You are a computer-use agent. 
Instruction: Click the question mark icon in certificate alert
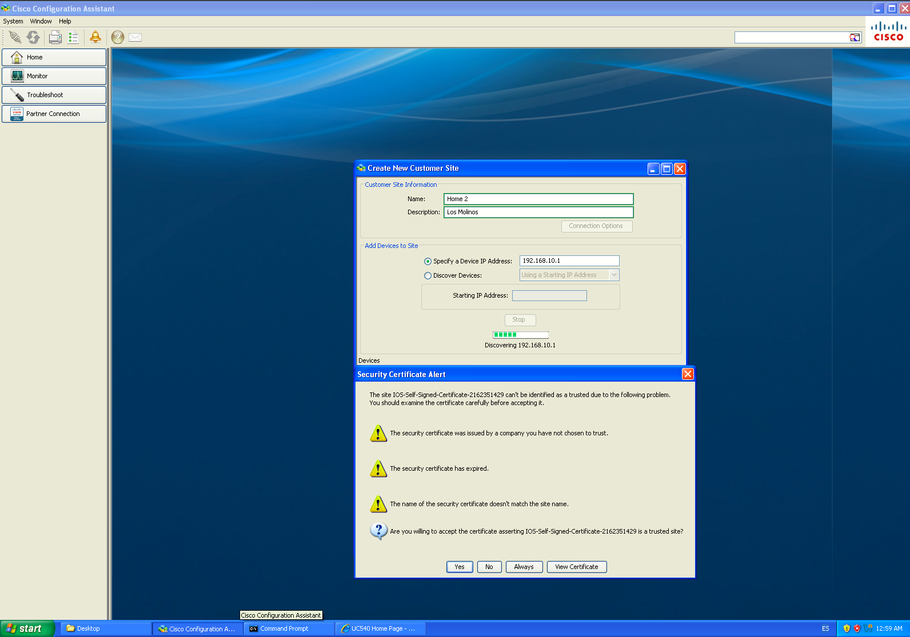point(378,531)
